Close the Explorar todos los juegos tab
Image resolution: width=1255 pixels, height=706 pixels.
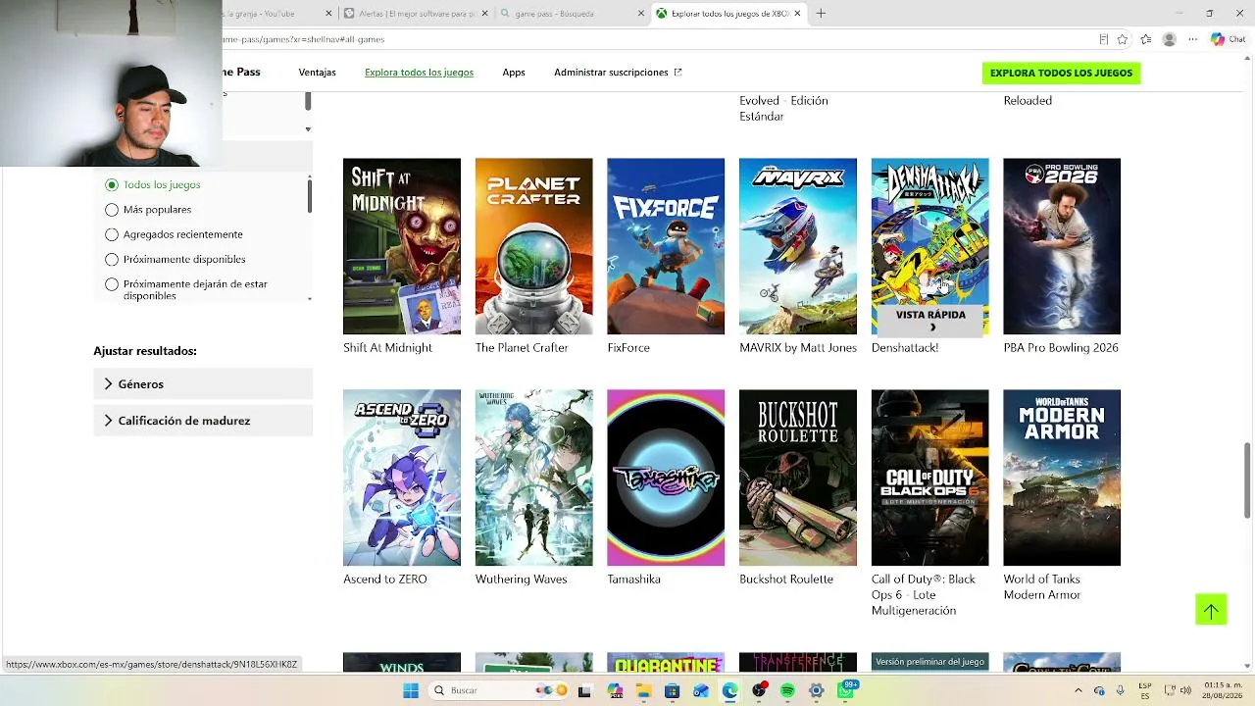(x=798, y=14)
